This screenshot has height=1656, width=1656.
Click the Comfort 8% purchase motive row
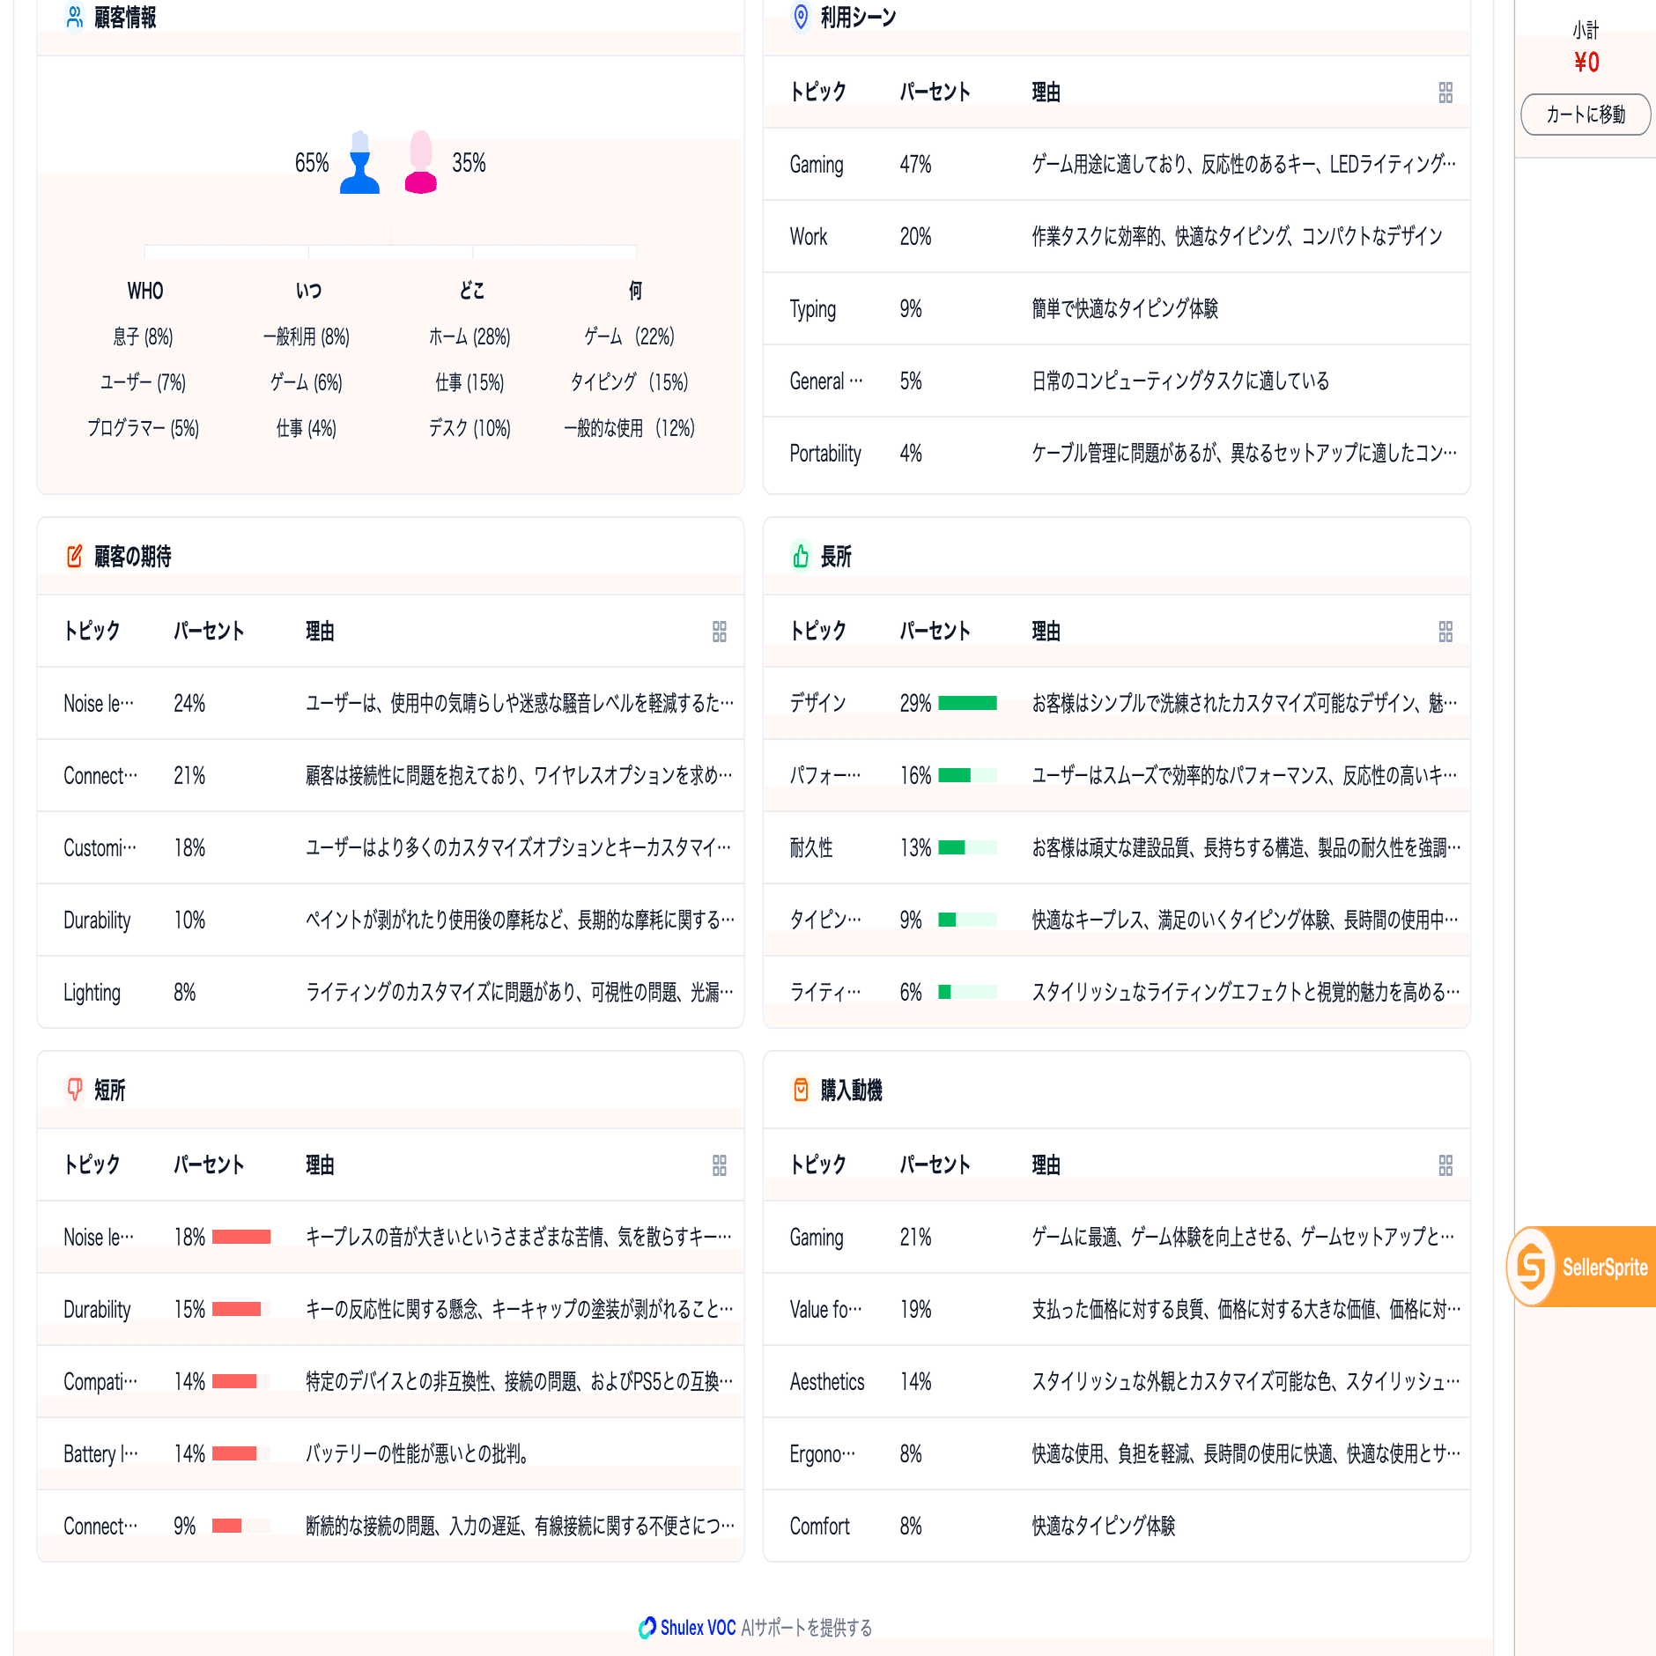(1116, 1527)
